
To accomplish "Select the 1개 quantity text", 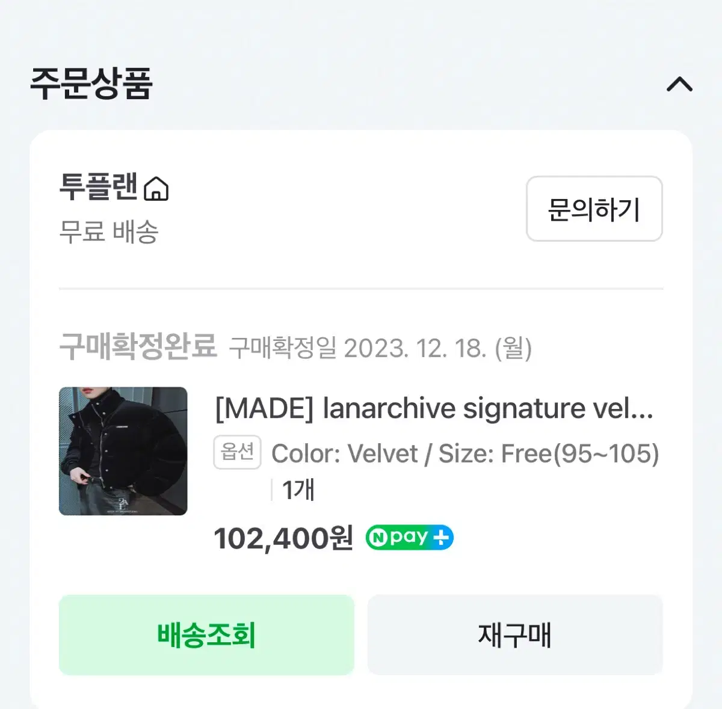I will click(298, 490).
